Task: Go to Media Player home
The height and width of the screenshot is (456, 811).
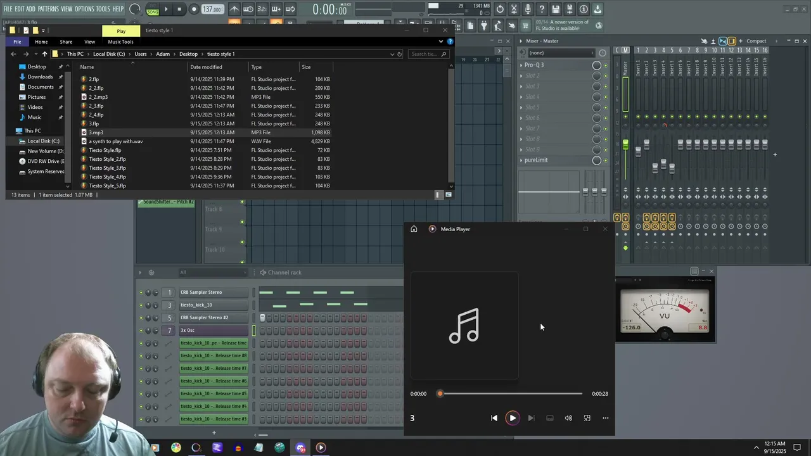Action: pos(414,229)
